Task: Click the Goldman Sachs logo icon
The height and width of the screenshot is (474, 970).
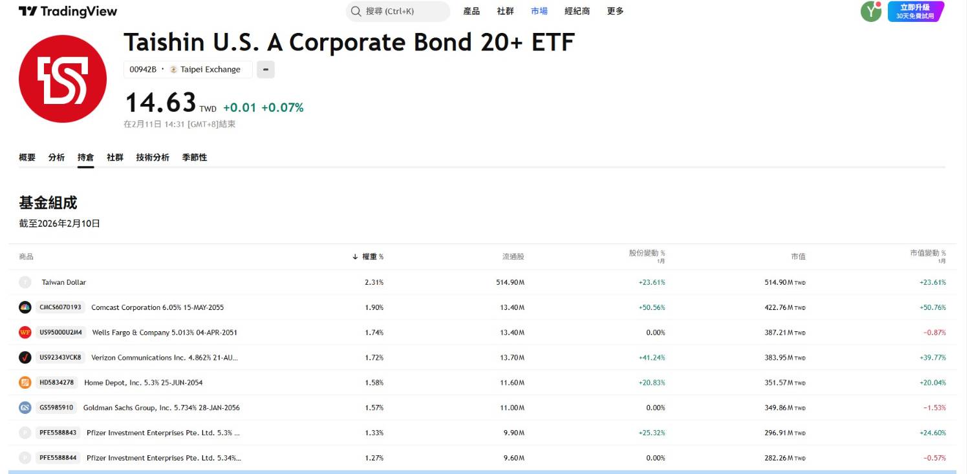Action: tap(25, 407)
